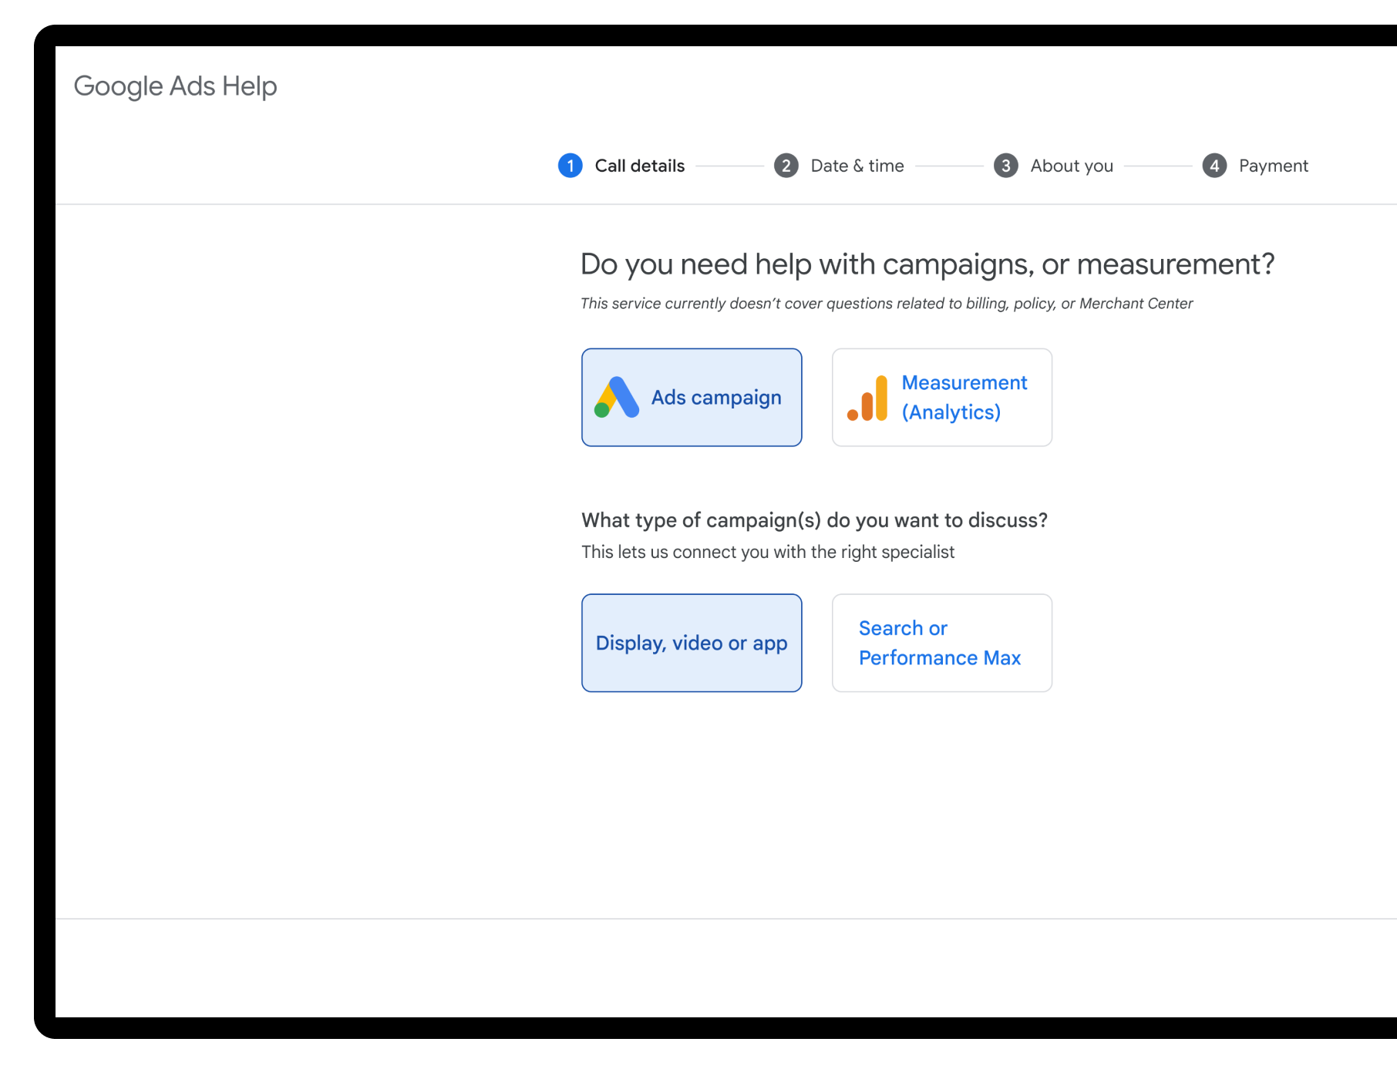Click the step 2 circle icon
Viewport: 1397px width, 1079px height.
pos(787,166)
